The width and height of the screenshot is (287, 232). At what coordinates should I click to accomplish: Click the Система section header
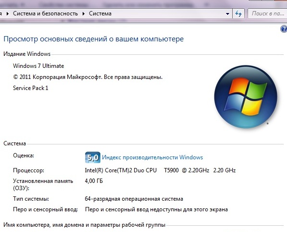point(14,143)
